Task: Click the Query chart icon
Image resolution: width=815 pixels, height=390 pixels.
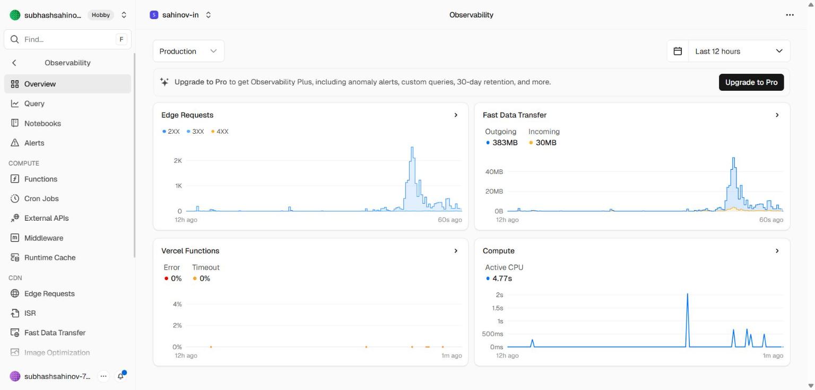Action: tap(15, 103)
